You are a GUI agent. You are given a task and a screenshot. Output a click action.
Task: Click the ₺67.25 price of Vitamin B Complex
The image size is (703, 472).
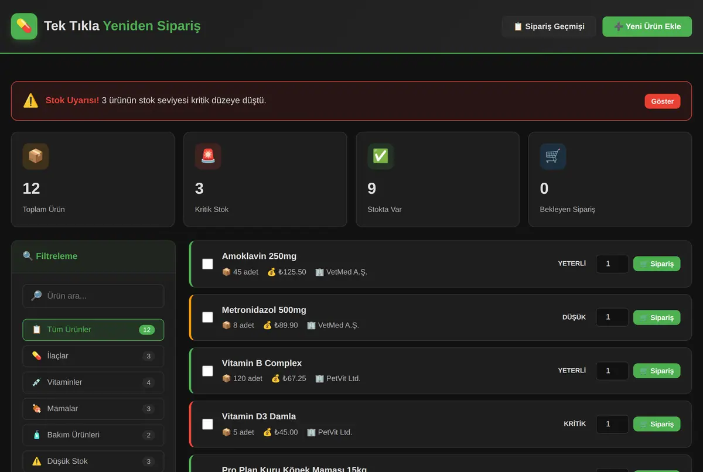289,378
